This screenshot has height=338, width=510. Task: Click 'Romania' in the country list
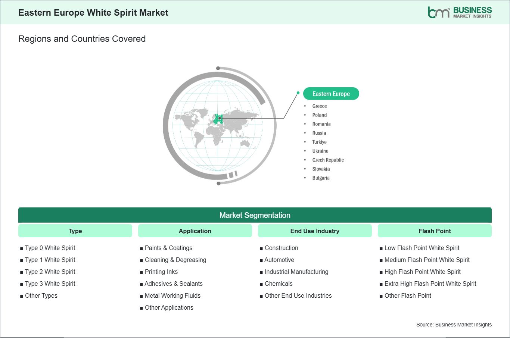coord(321,124)
